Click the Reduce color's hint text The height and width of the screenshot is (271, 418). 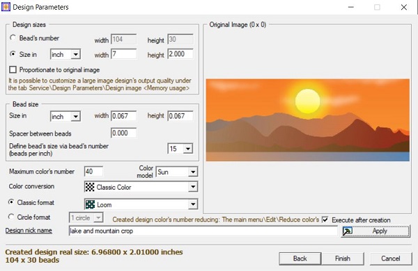tap(216, 220)
